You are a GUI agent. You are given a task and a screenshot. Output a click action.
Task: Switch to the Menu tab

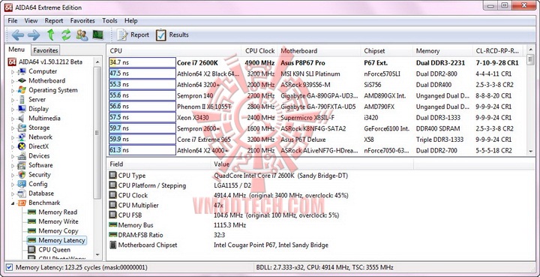click(x=16, y=50)
